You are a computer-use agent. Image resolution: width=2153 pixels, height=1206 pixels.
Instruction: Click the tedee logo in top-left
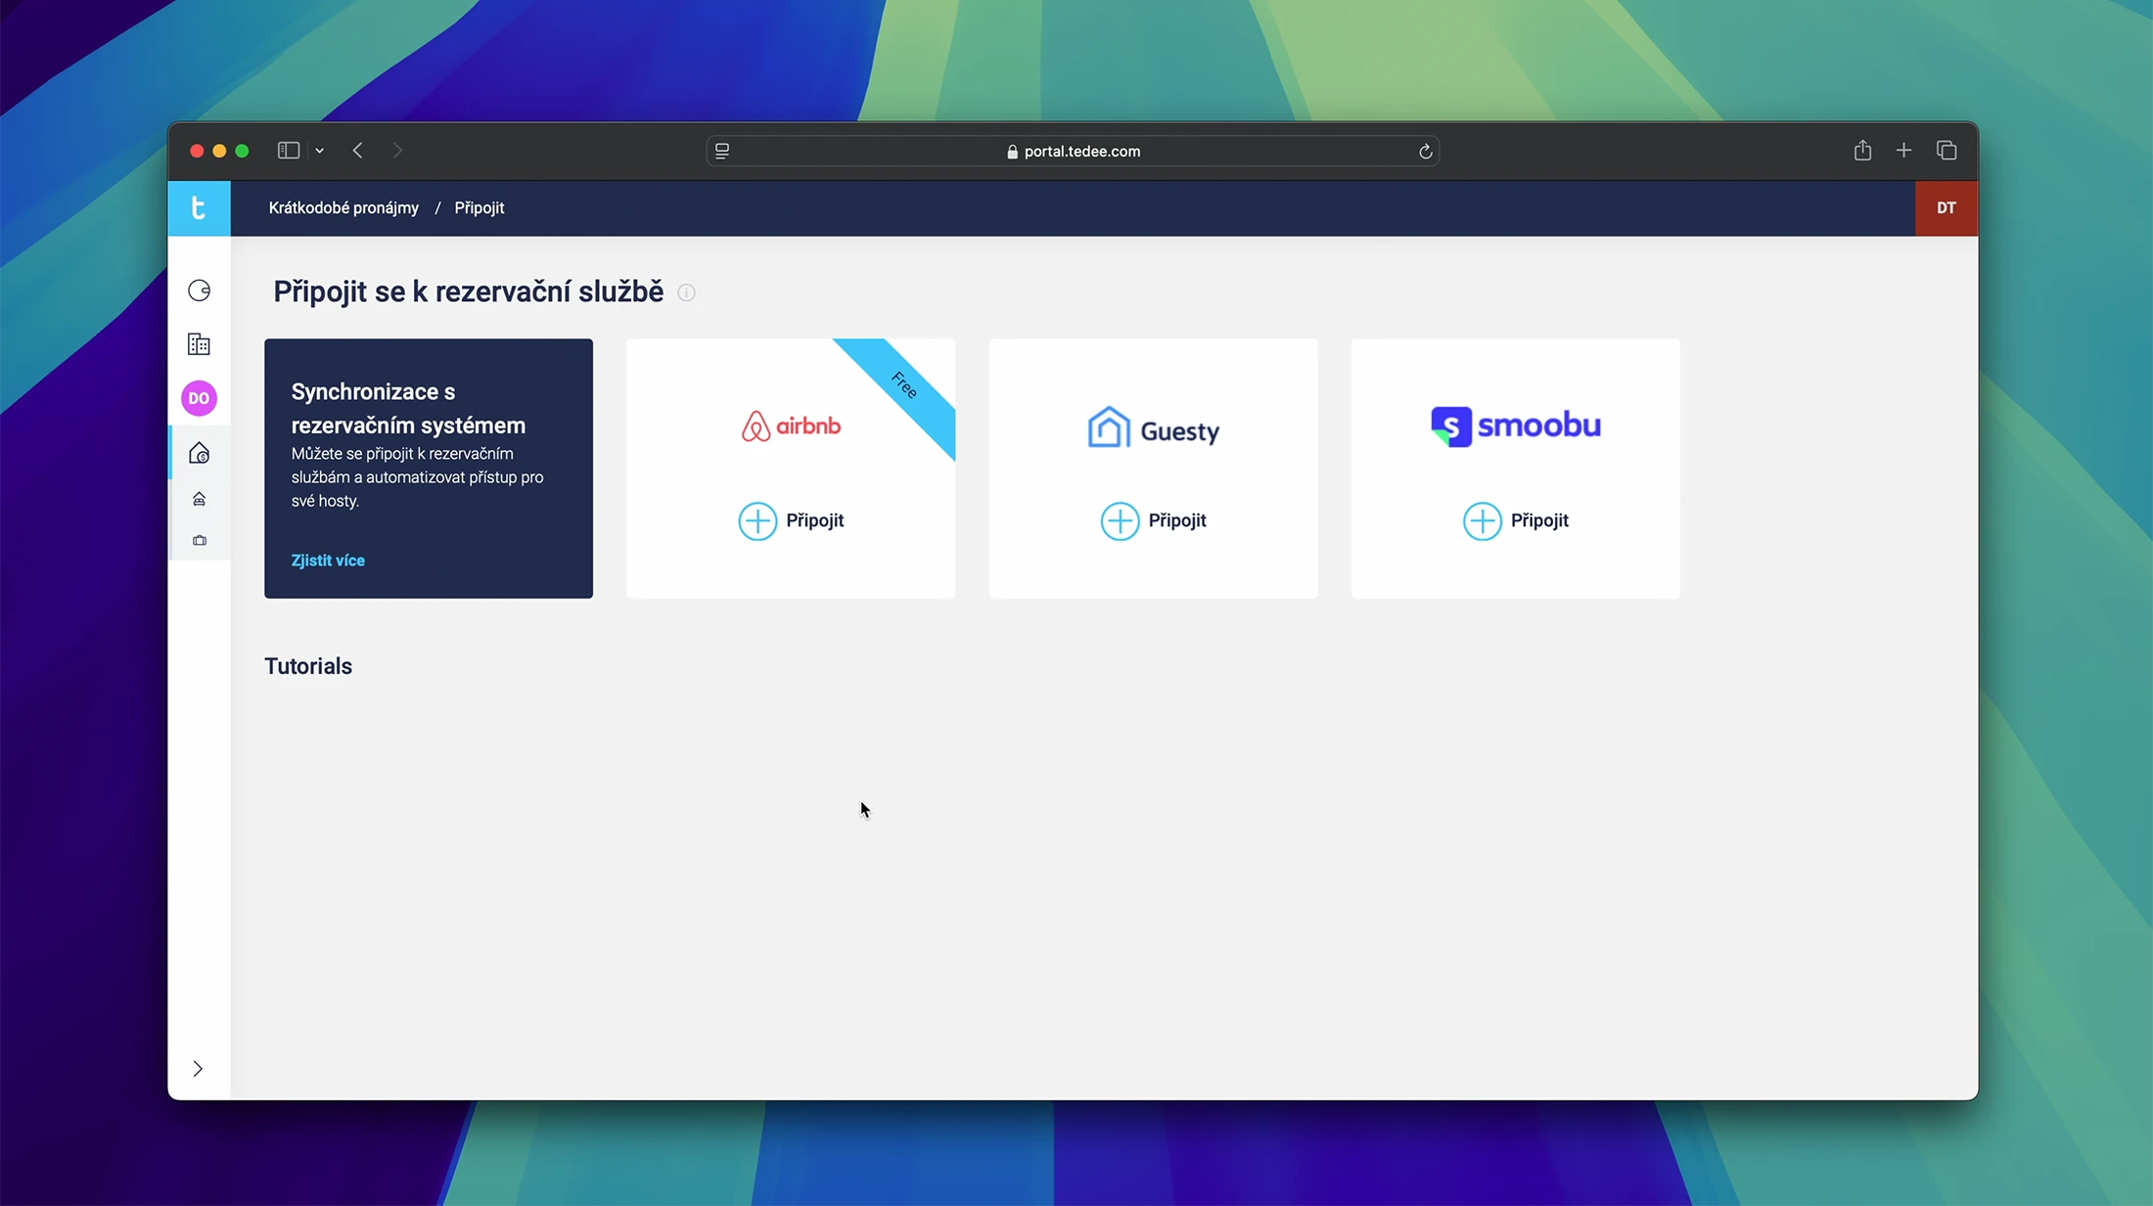pos(199,207)
